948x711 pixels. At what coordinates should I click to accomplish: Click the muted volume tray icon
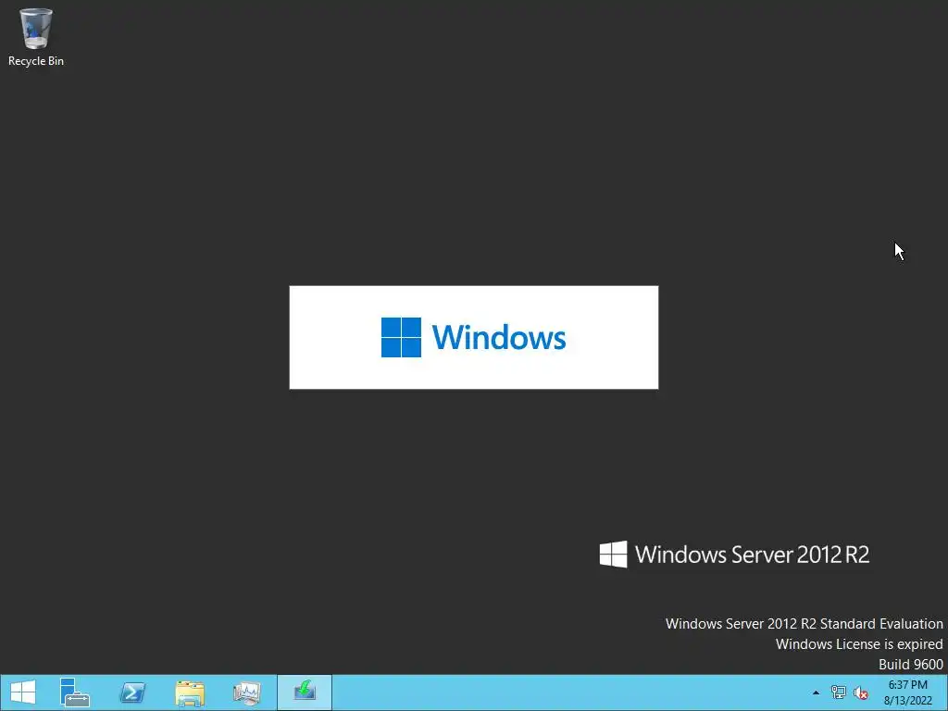pyautogui.click(x=860, y=692)
